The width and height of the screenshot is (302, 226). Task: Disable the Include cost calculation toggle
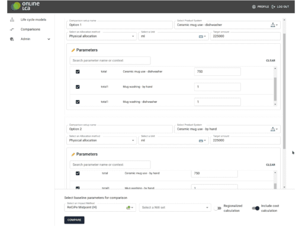point(256,208)
